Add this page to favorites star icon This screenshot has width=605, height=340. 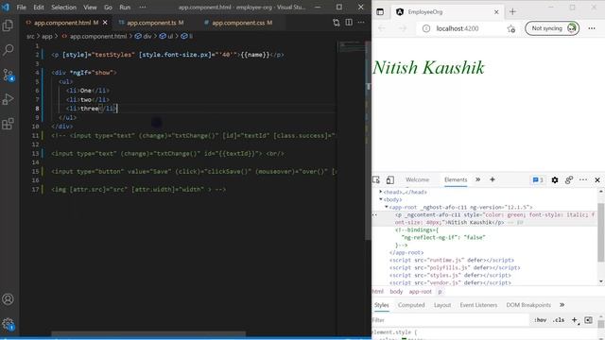tap(511, 28)
